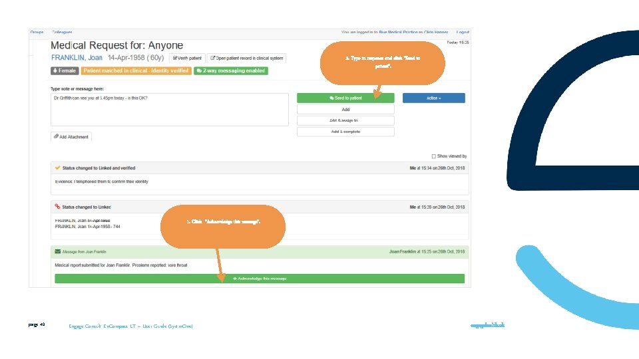Click the Logout link

pos(463,32)
